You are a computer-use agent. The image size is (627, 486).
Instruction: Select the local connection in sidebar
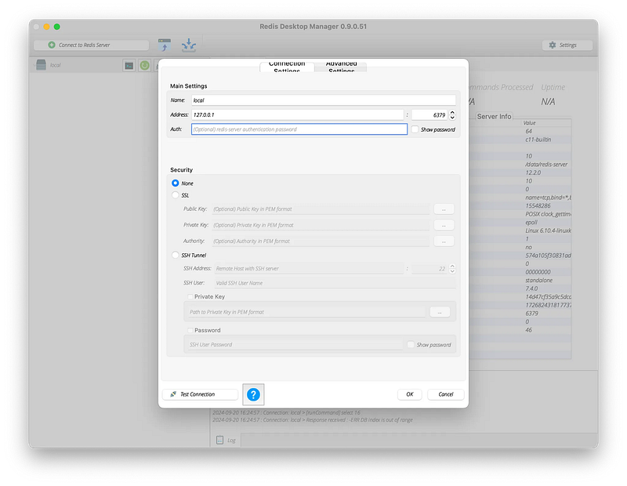55,65
